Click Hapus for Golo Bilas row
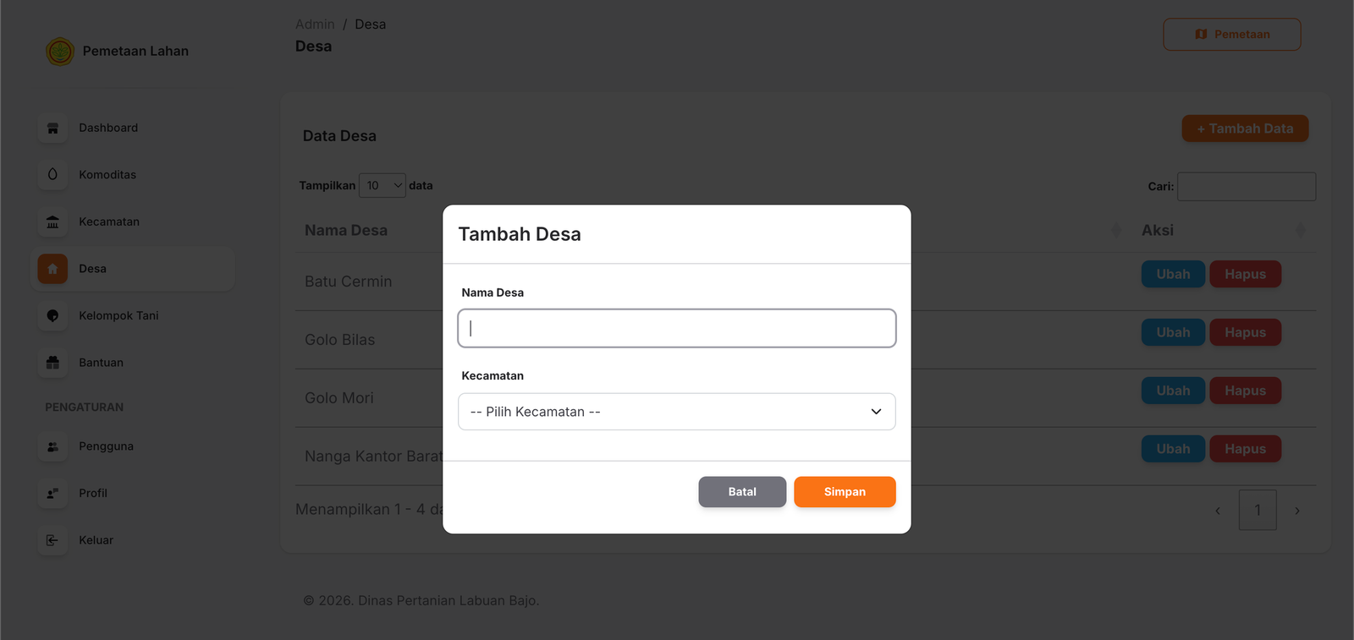Image resolution: width=1354 pixels, height=640 pixels. (x=1245, y=332)
